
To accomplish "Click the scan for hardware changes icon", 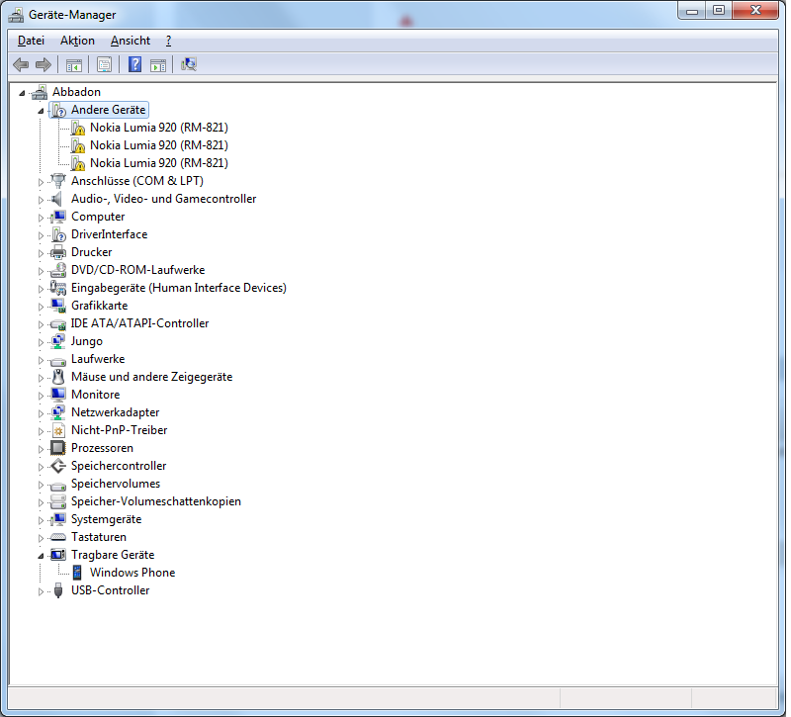I will click(189, 64).
